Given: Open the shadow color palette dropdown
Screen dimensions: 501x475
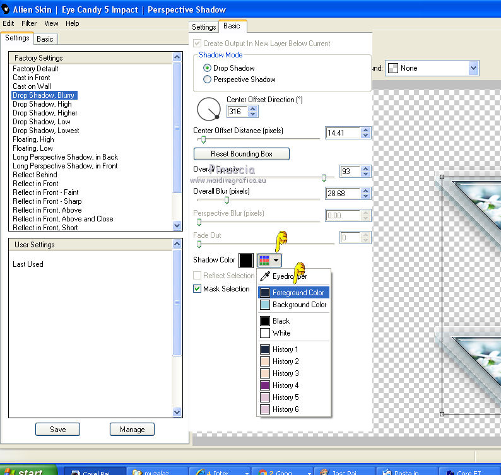Looking at the screenshot, I should (x=269, y=261).
